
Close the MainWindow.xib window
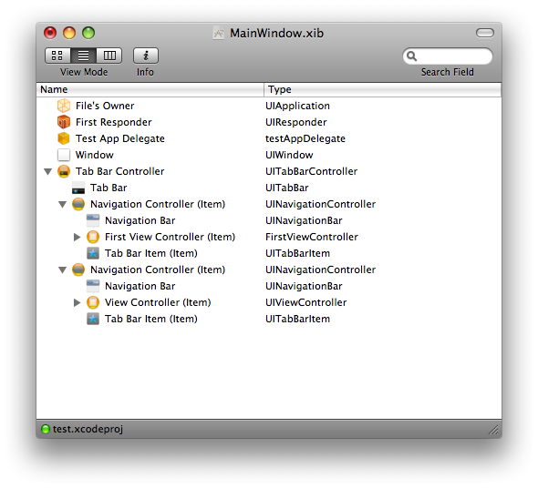pyautogui.click(x=50, y=33)
